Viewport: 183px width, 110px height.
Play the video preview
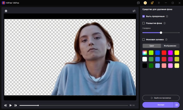coord(11,105)
